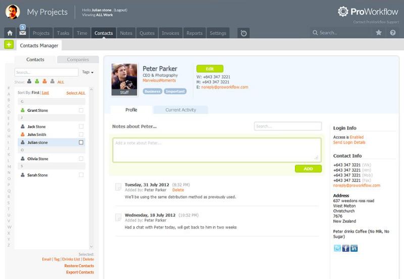Open the Tasks tab
The width and height of the screenshot is (404, 279).
63,33
